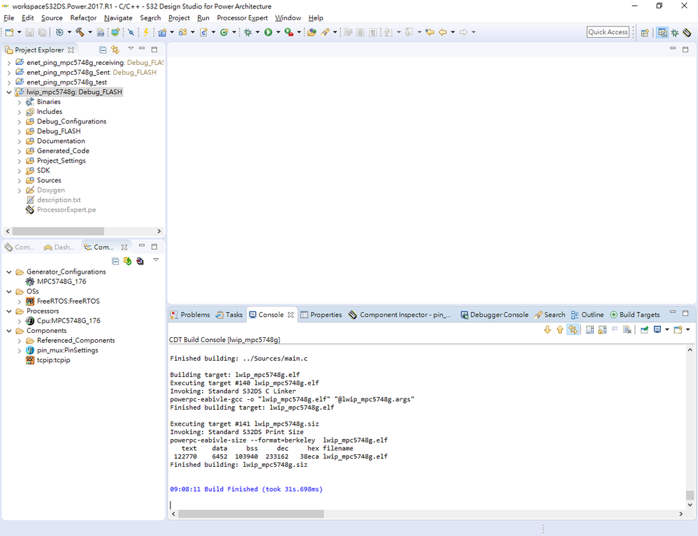Click the binary 010 toolbar icon

pyautogui.click(x=101, y=32)
